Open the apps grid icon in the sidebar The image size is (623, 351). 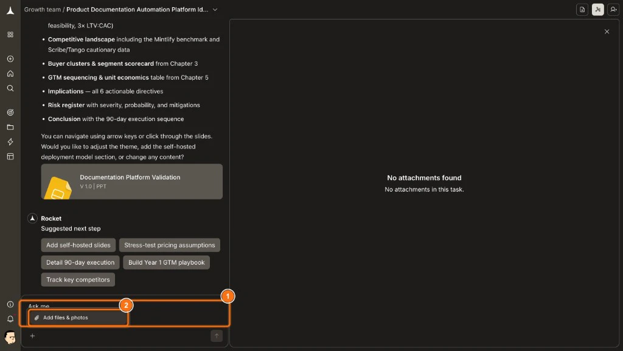[x=10, y=35]
